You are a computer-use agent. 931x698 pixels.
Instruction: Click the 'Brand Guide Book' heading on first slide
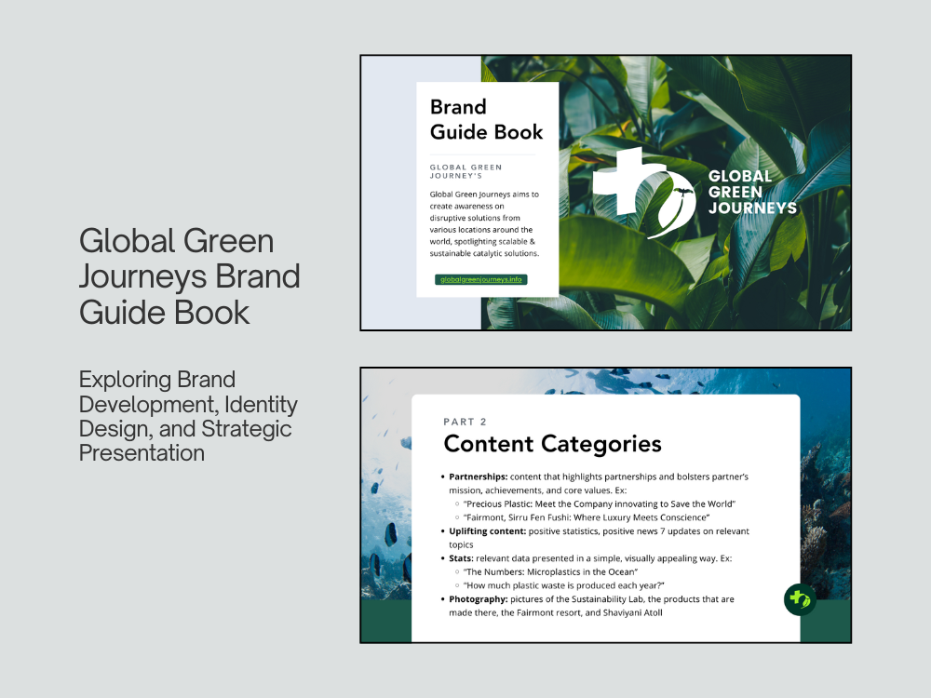tap(486, 119)
